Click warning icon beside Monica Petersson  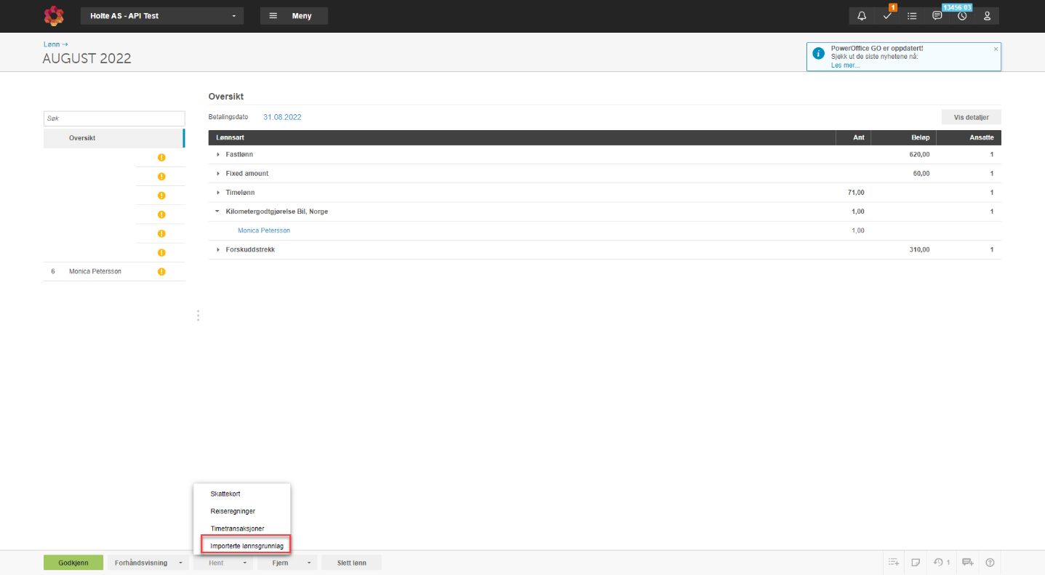coord(161,272)
